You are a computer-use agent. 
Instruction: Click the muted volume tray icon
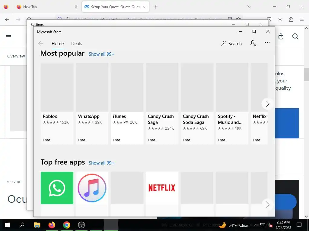tap(270, 225)
